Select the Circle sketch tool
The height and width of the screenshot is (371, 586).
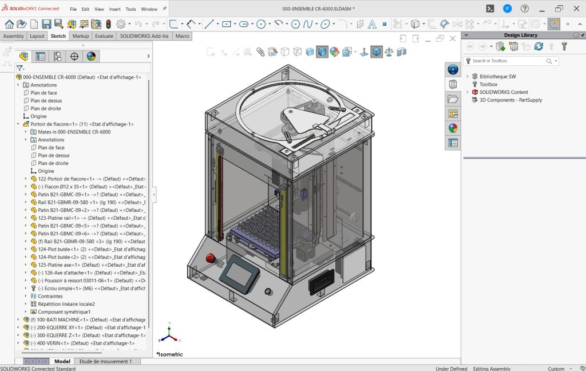(260, 24)
